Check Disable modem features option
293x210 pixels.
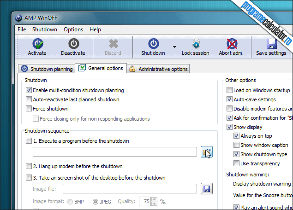pyautogui.click(x=229, y=109)
